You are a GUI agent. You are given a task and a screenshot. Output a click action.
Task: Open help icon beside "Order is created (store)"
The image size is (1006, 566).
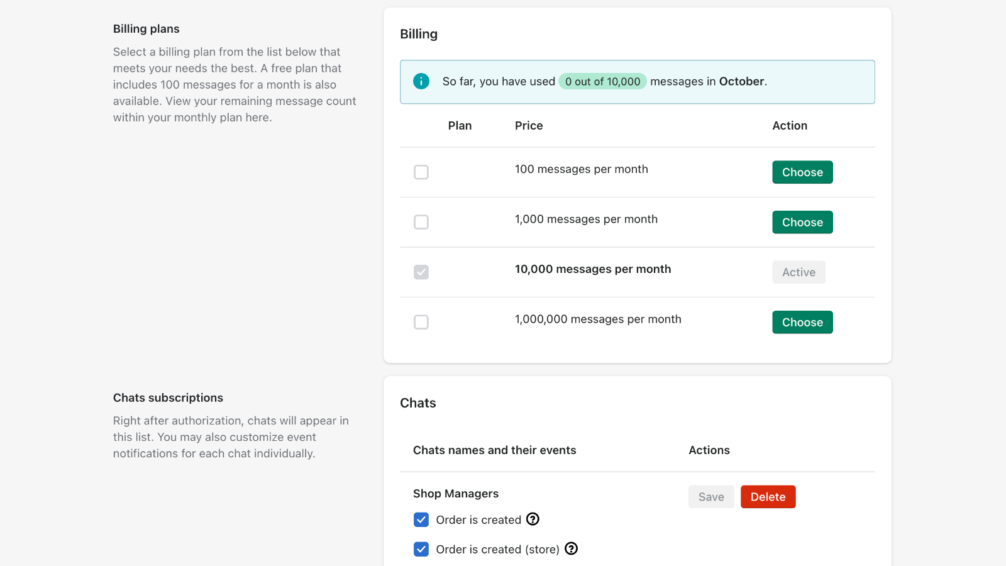(572, 548)
